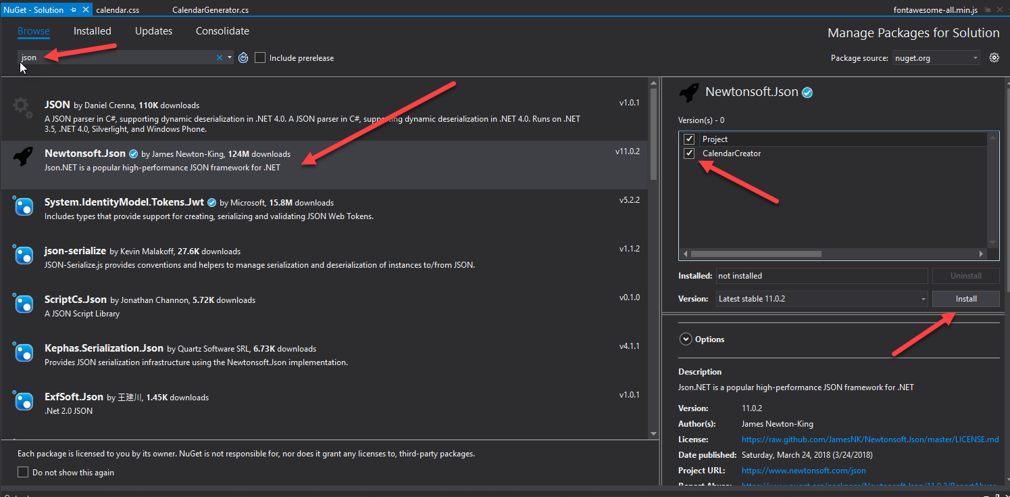Open the CalendarGenerator.cs document tab

pos(210,10)
